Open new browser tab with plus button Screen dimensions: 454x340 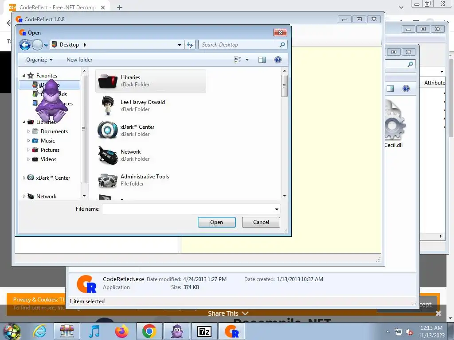pyautogui.click(x=120, y=8)
